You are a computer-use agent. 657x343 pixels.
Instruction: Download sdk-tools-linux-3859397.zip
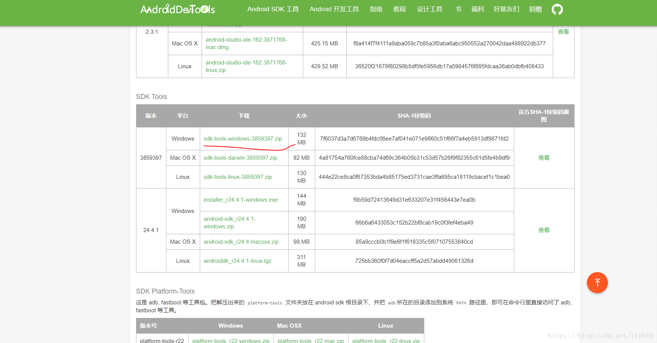tap(238, 177)
